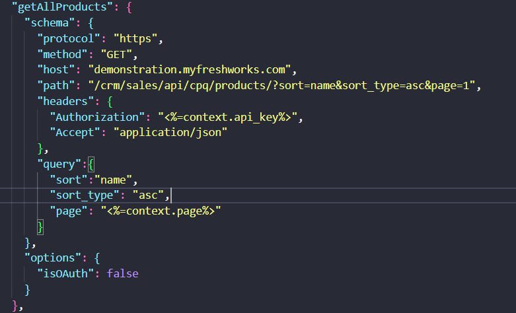This screenshot has height=313, width=516.
Task: Click the "sort" key in query
Action: [69, 180]
